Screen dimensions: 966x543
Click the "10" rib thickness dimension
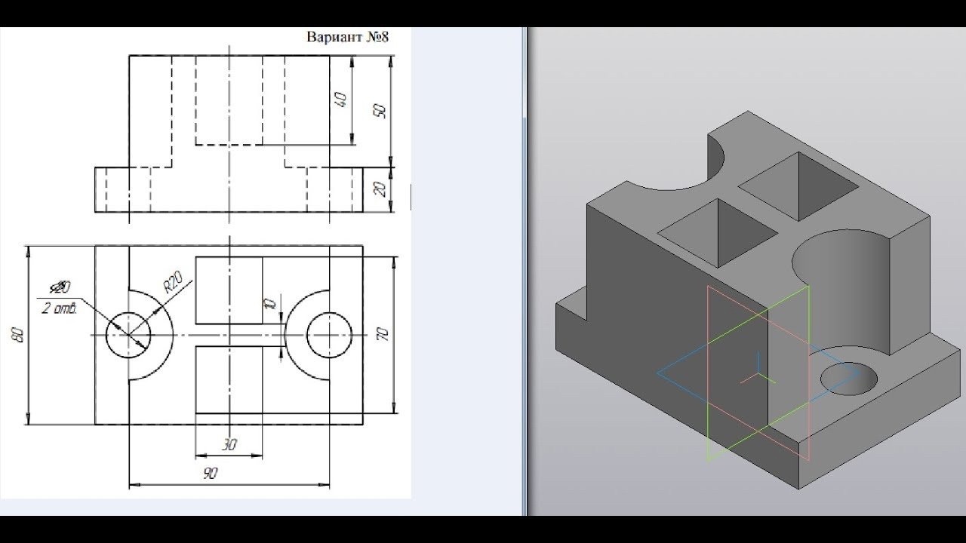(x=272, y=304)
